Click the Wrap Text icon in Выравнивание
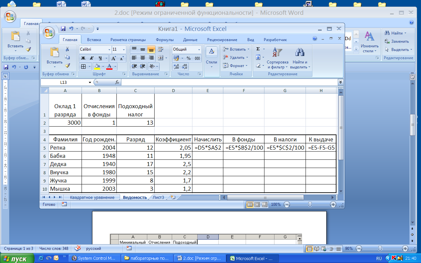 pyautogui.click(x=161, y=50)
